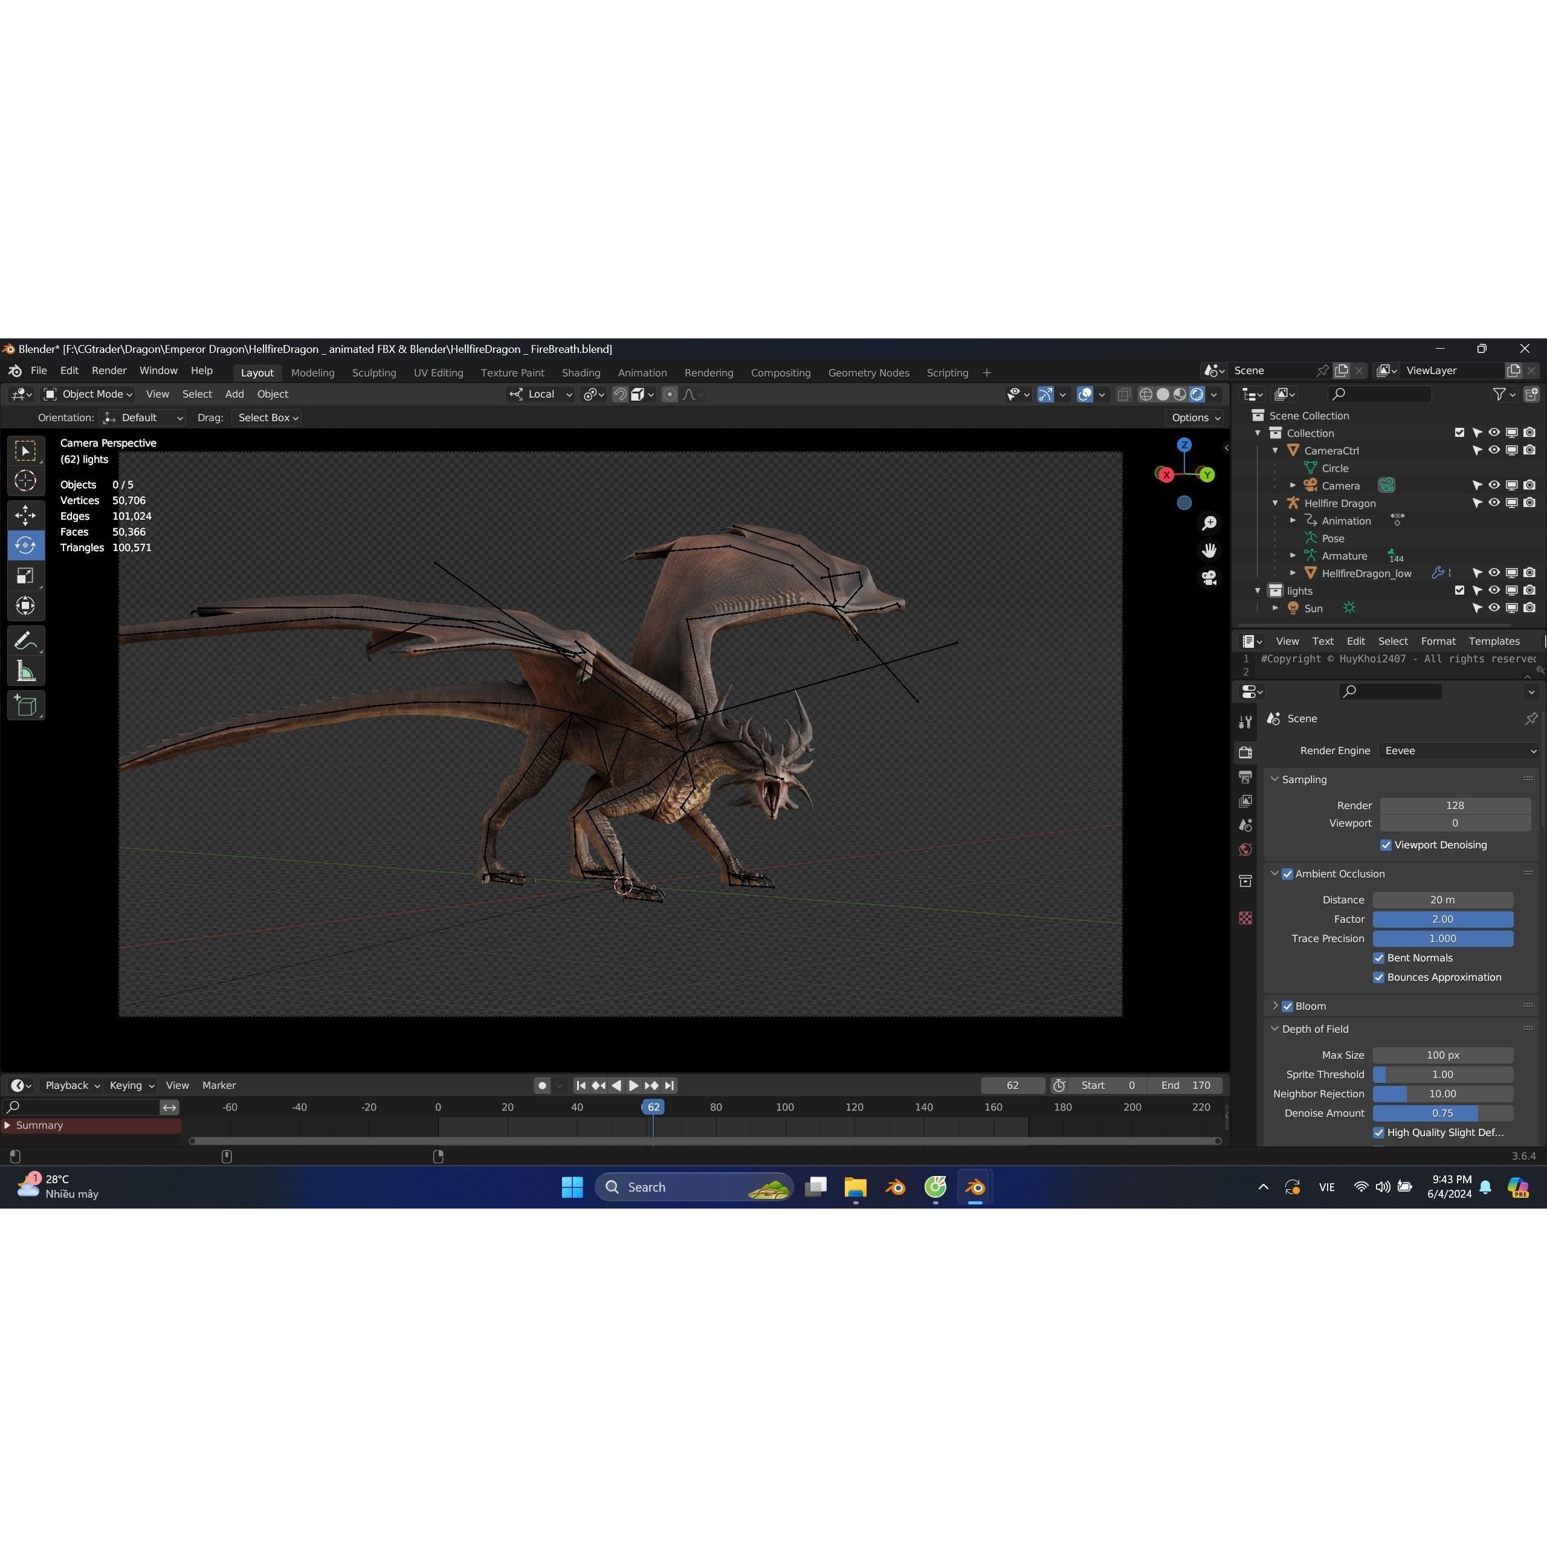Open the Render menu
The image size is (1547, 1547).
pyautogui.click(x=109, y=370)
